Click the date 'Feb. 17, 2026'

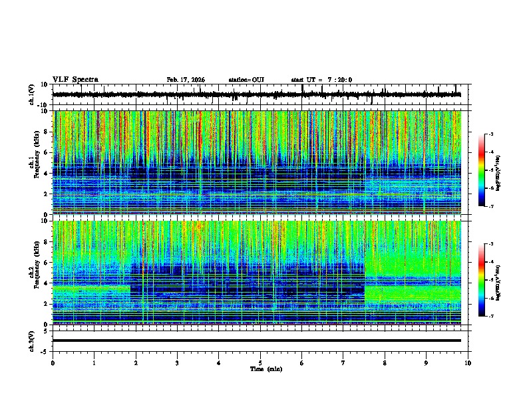point(186,80)
